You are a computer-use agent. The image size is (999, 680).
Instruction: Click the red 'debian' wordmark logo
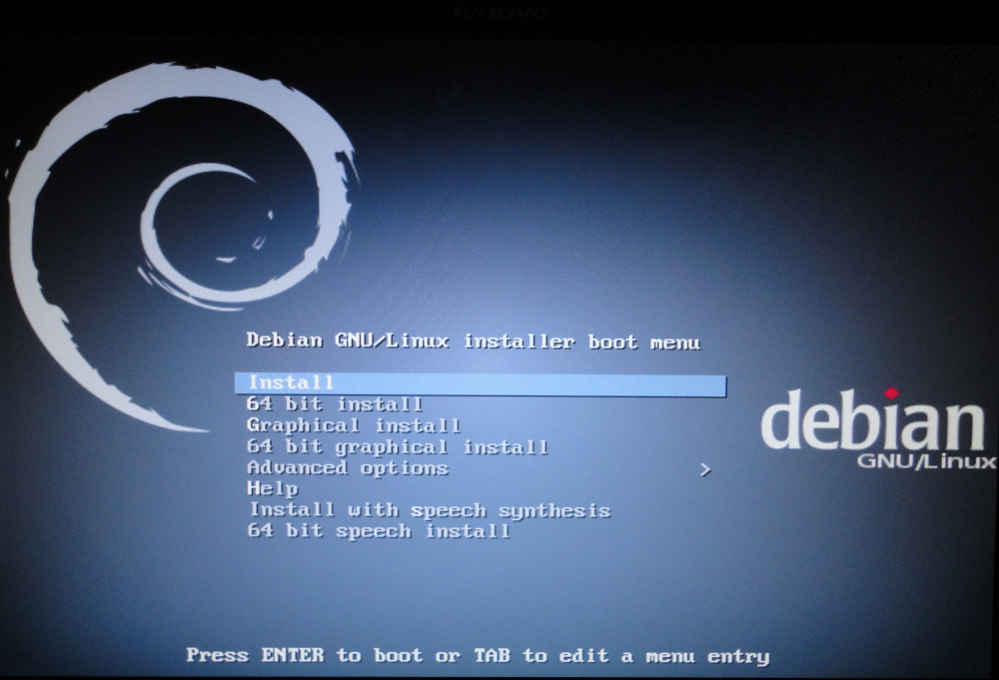[874, 424]
